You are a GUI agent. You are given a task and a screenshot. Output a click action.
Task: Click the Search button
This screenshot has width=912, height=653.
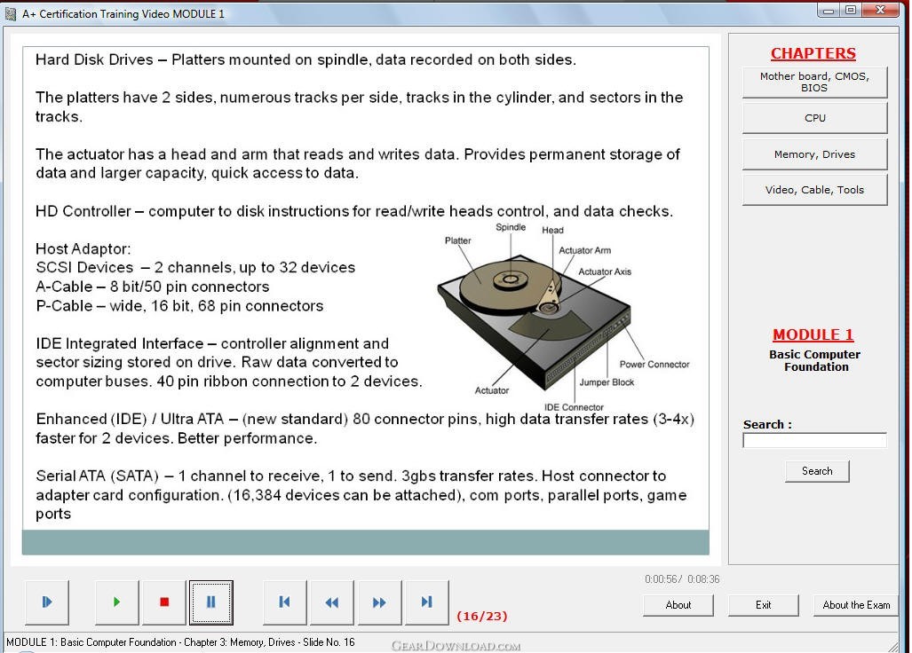pos(817,471)
